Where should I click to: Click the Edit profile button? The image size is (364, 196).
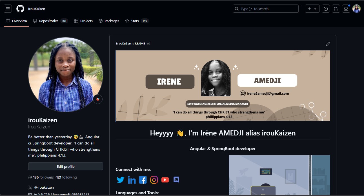[66, 166]
